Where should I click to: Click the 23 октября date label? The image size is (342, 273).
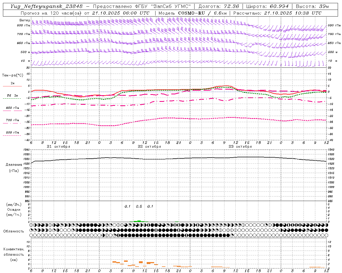240,147
